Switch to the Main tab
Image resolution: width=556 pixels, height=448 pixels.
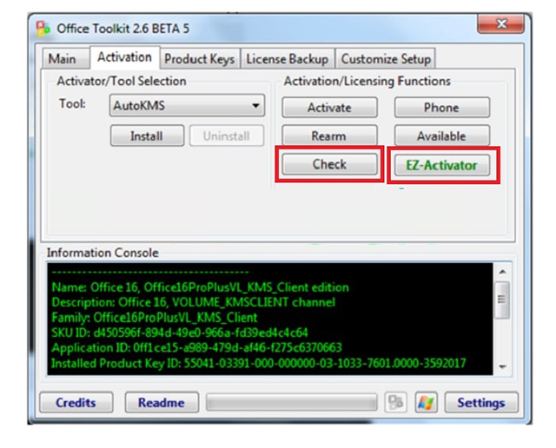[x=62, y=59]
